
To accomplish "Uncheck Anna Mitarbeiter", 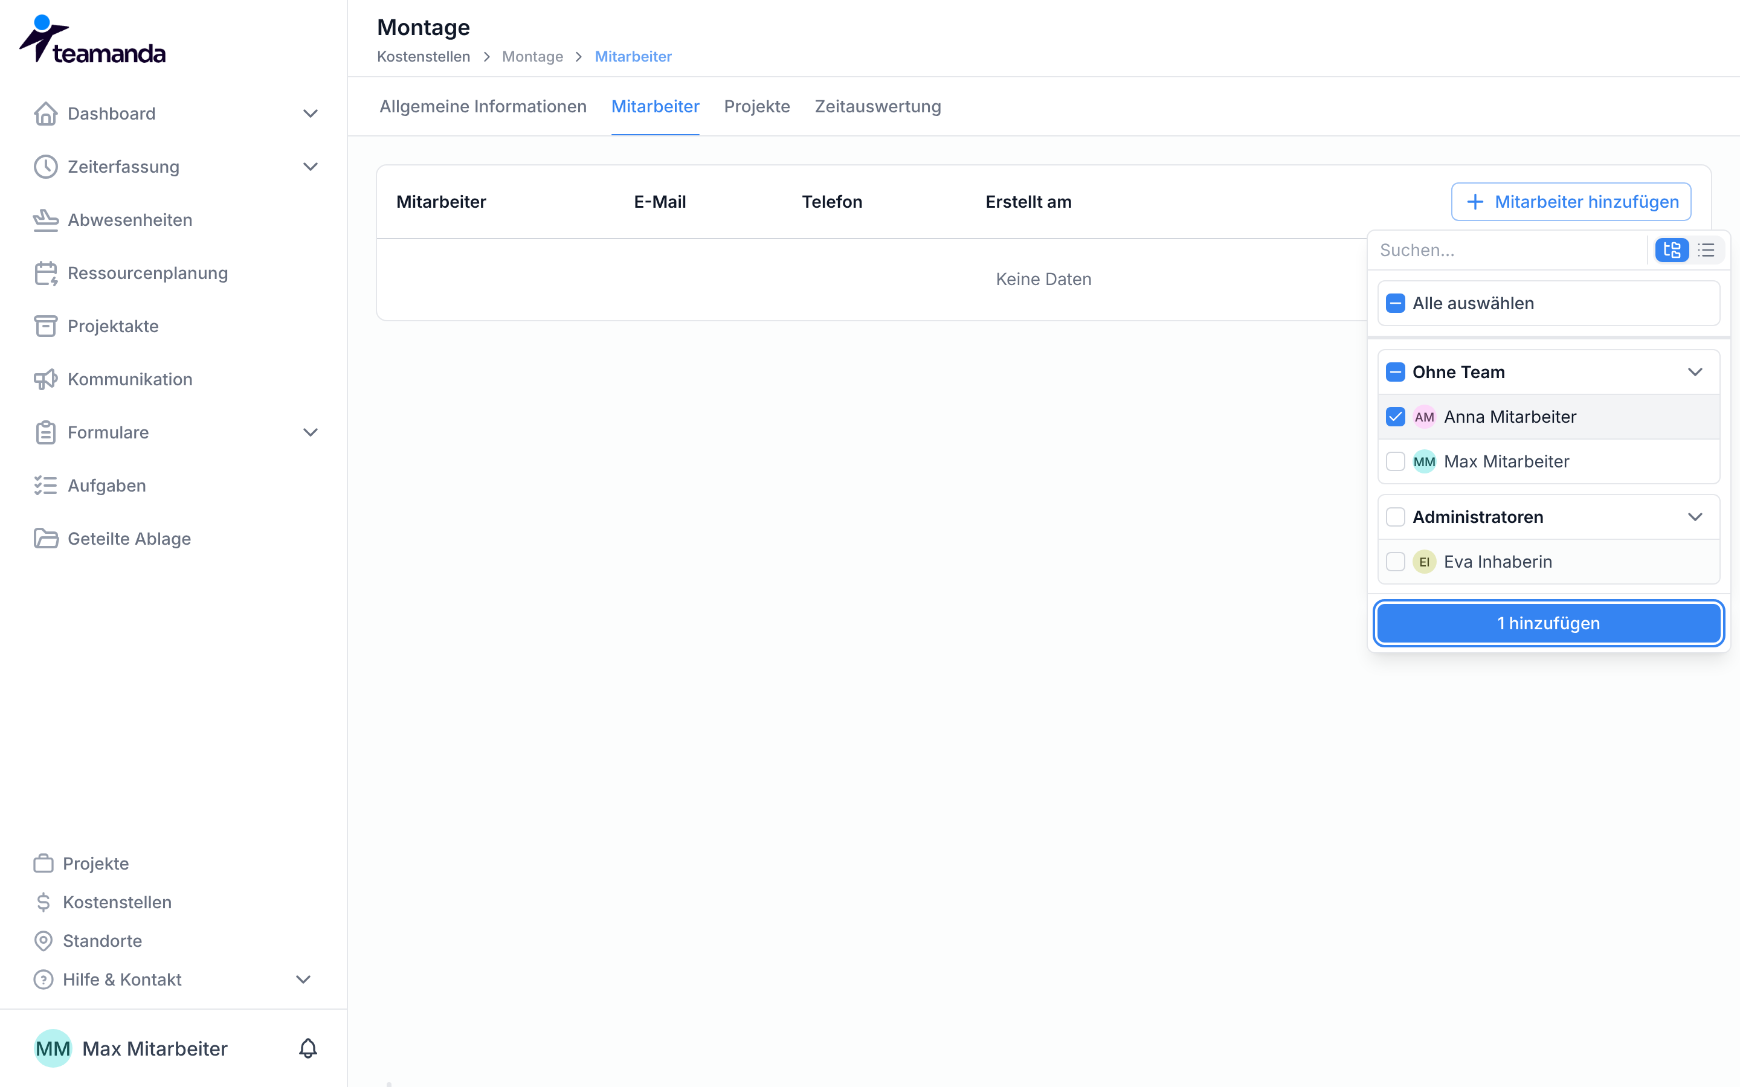I will point(1396,417).
